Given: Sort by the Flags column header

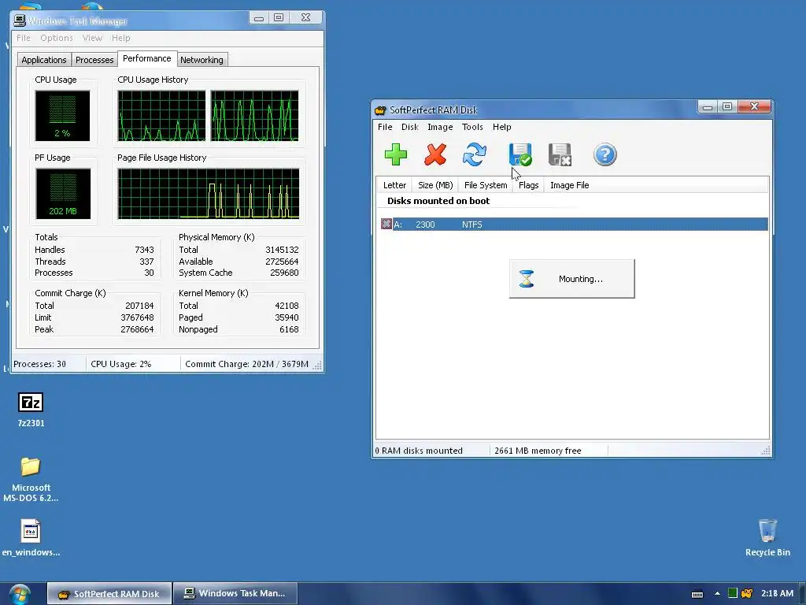Looking at the screenshot, I should (528, 185).
